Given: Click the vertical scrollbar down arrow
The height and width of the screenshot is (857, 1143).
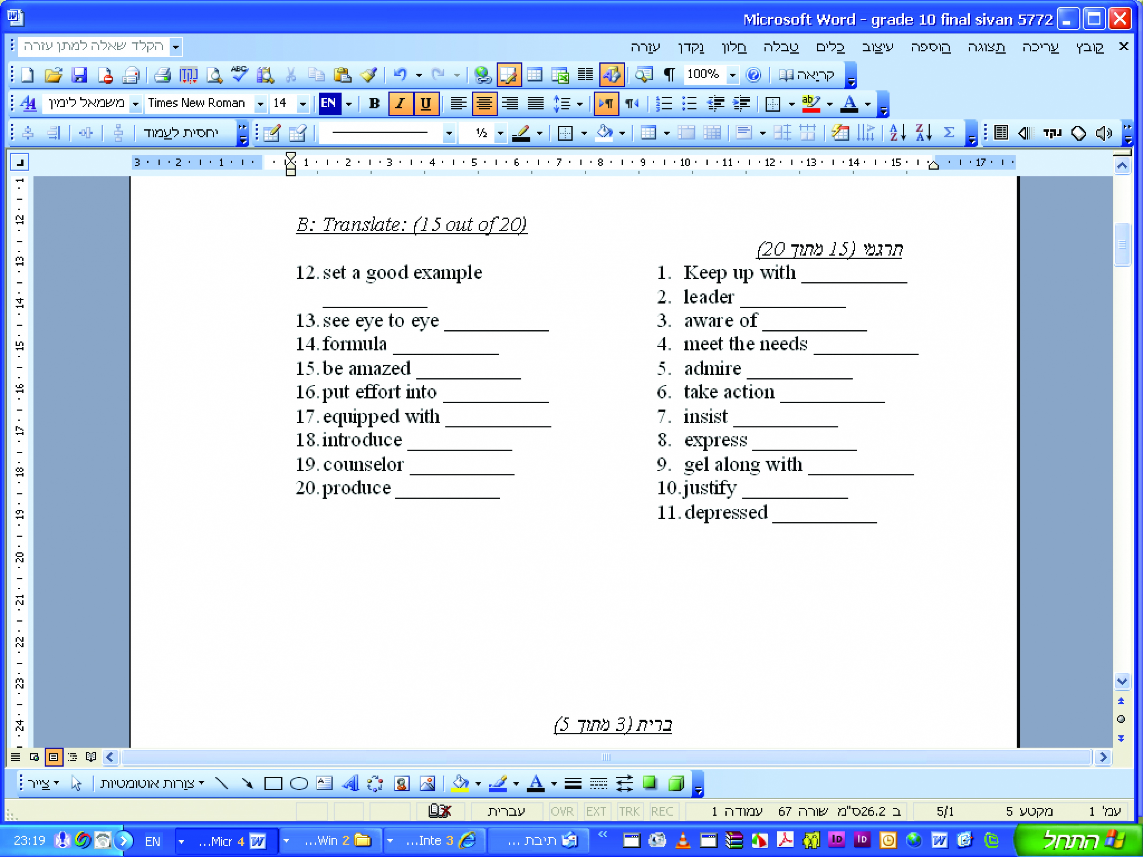Looking at the screenshot, I should [1122, 681].
